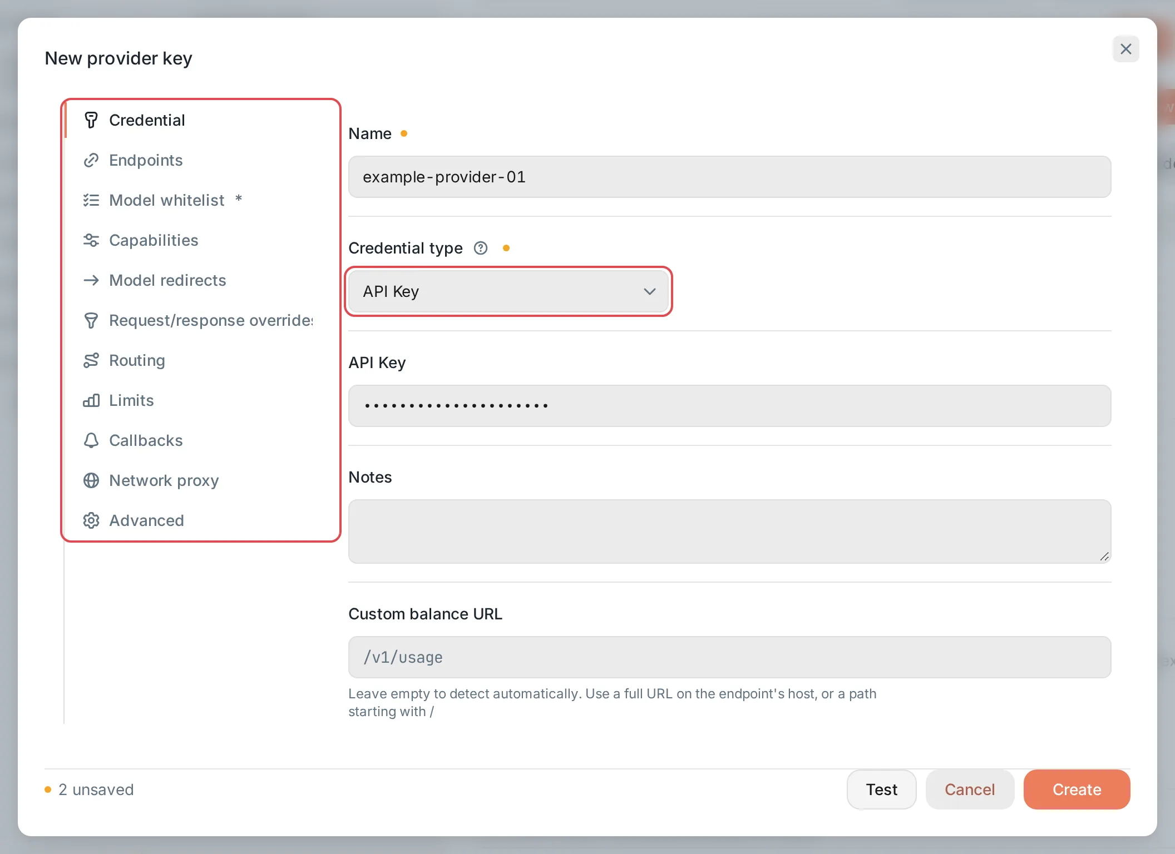Click the Capabilities sliders icon
Image resolution: width=1175 pixels, height=854 pixels.
(91, 240)
